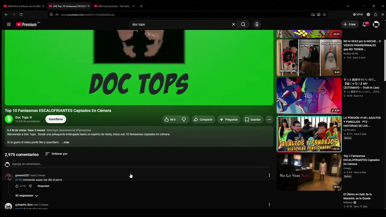Open the Ordenar por sort menu
The image size is (386, 217).
point(56,154)
